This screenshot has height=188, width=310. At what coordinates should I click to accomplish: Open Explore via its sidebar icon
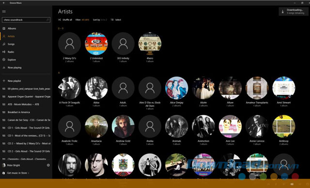4,59
